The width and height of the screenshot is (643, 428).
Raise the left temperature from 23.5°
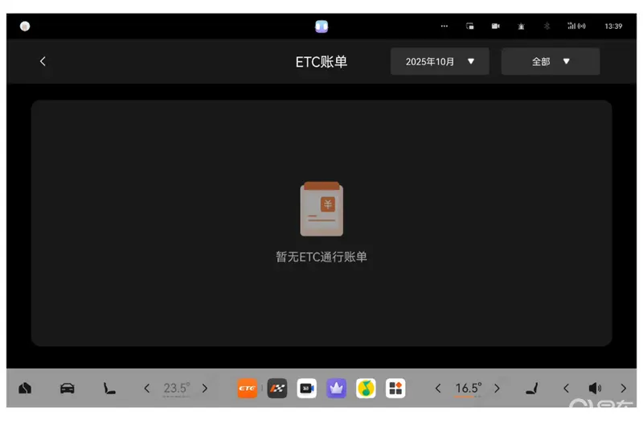pyautogui.click(x=205, y=389)
